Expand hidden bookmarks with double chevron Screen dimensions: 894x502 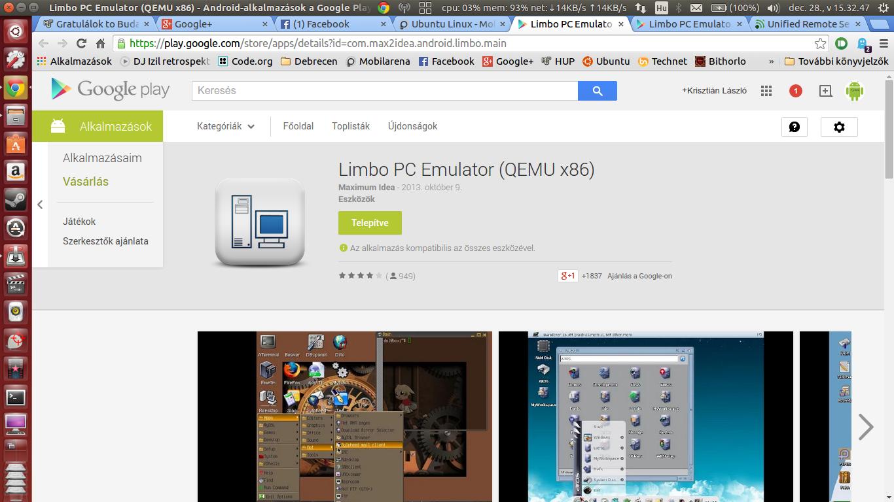click(x=771, y=61)
